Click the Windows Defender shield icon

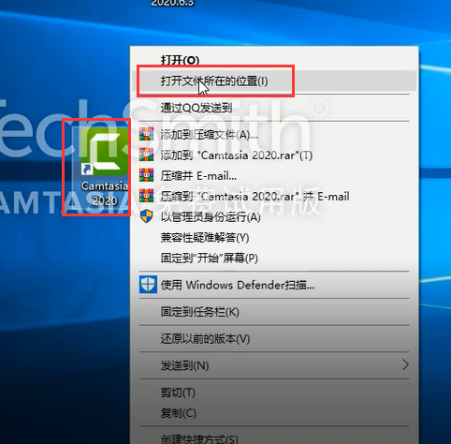(x=148, y=285)
